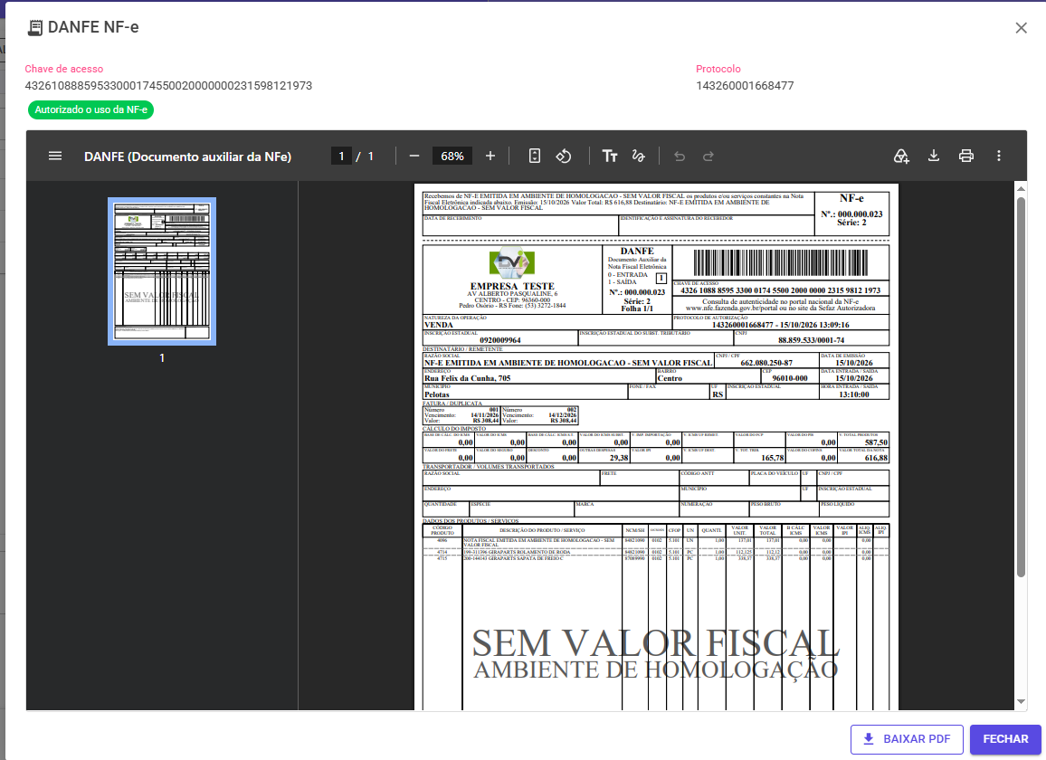The width and height of the screenshot is (1046, 760).
Task: Download the PDF from viewer toolbar
Action: 934,157
